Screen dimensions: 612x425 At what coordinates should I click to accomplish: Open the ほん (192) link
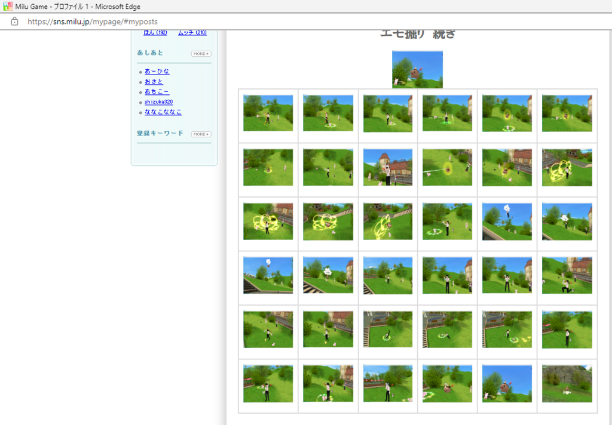155,33
